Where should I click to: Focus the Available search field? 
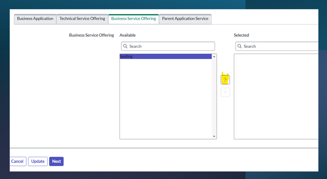click(x=168, y=46)
